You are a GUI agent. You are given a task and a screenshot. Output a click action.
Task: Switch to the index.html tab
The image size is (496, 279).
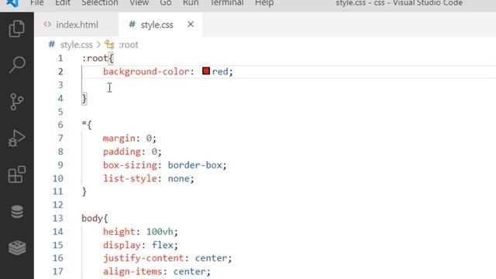pyautogui.click(x=76, y=25)
